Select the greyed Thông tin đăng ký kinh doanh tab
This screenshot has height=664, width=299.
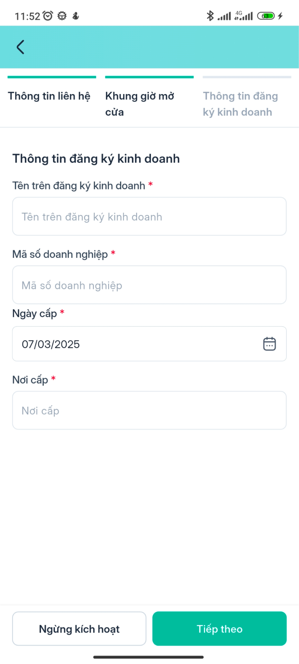pos(241,104)
